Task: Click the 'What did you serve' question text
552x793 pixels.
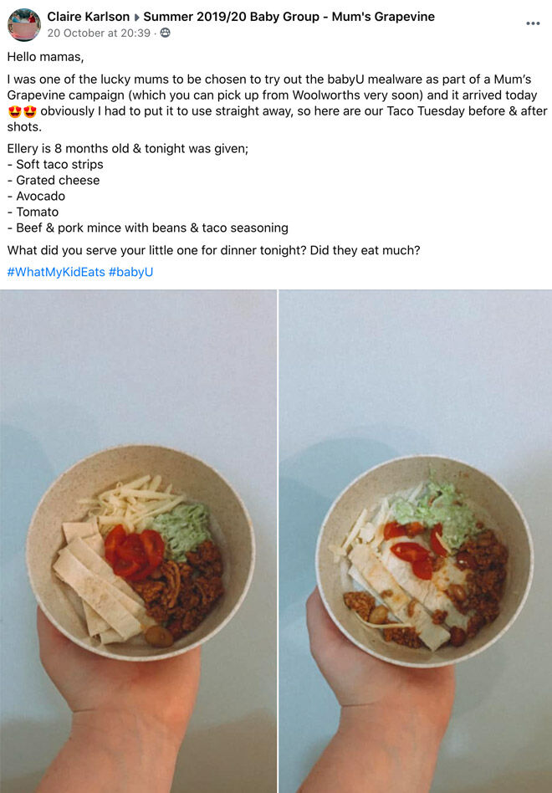Action: [x=213, y=250]
